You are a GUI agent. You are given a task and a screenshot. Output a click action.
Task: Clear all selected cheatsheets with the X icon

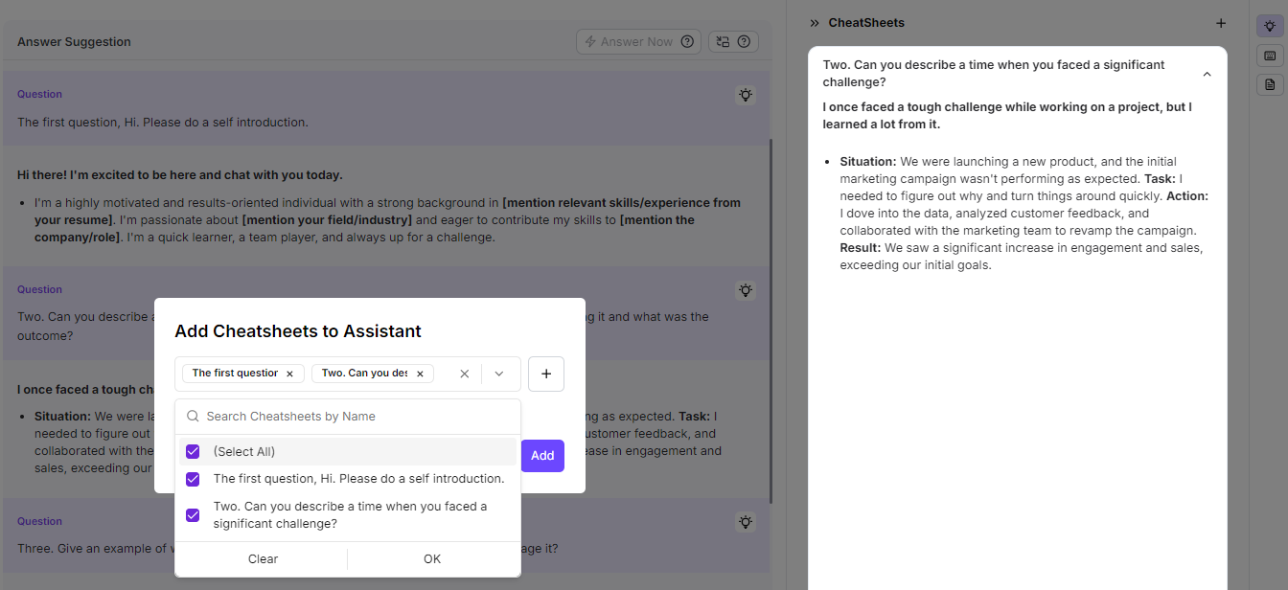(x=465, y=374)
